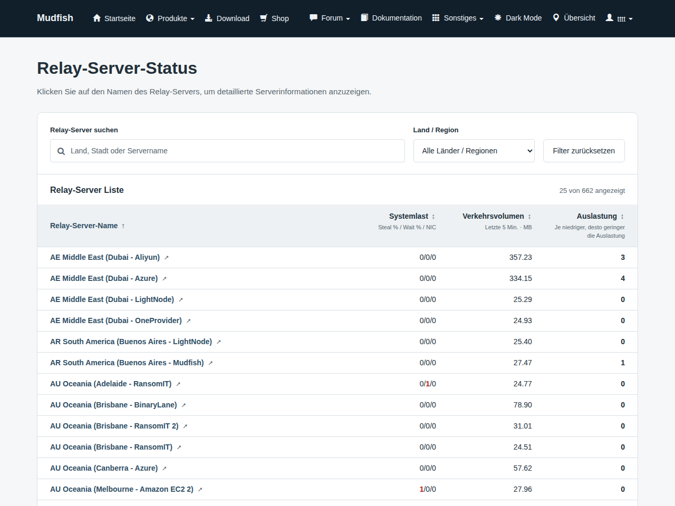675x506 pixels.
Task: Sort table by Systemlast column
Action: click(412, 216)
